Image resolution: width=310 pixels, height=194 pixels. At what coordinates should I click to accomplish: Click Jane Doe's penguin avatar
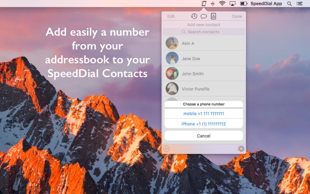(172, 58)
